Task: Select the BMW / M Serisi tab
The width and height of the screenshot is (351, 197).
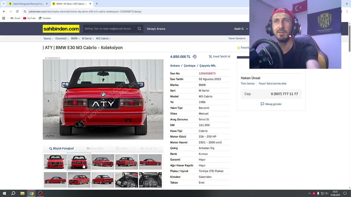Action: (x=72, y=4)
